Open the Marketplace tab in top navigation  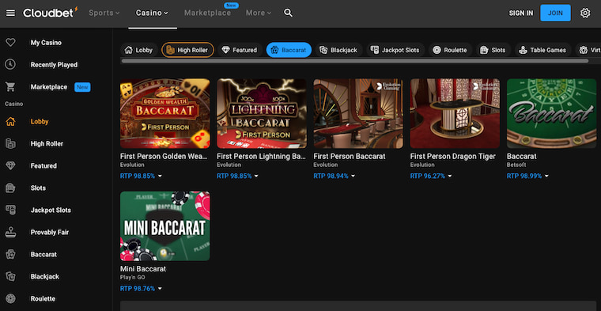click(207, 13)
